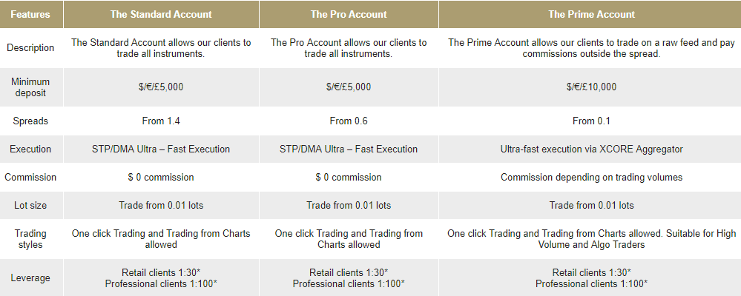This screenshot has height=296, width=741.
Task: Select Standard Account's $ 0 commission cell
Action: tap(161, 178)
